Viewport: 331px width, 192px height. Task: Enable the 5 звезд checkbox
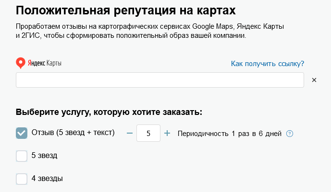coord(22,156)
